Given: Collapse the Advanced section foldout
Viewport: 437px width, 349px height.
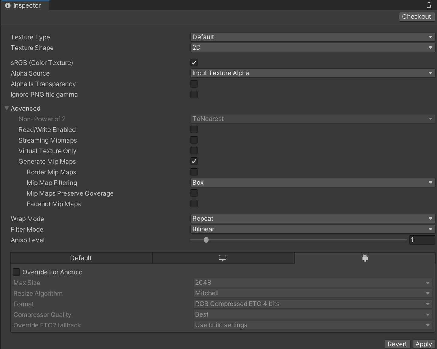Looking at the screenshot, I should [7, 108].
